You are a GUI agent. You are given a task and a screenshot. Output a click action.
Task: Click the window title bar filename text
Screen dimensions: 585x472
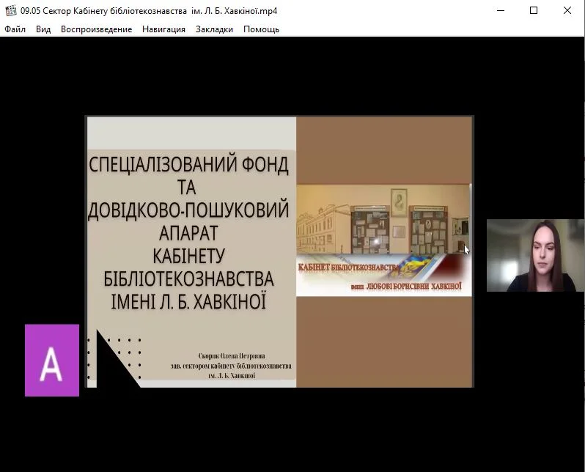149,11
